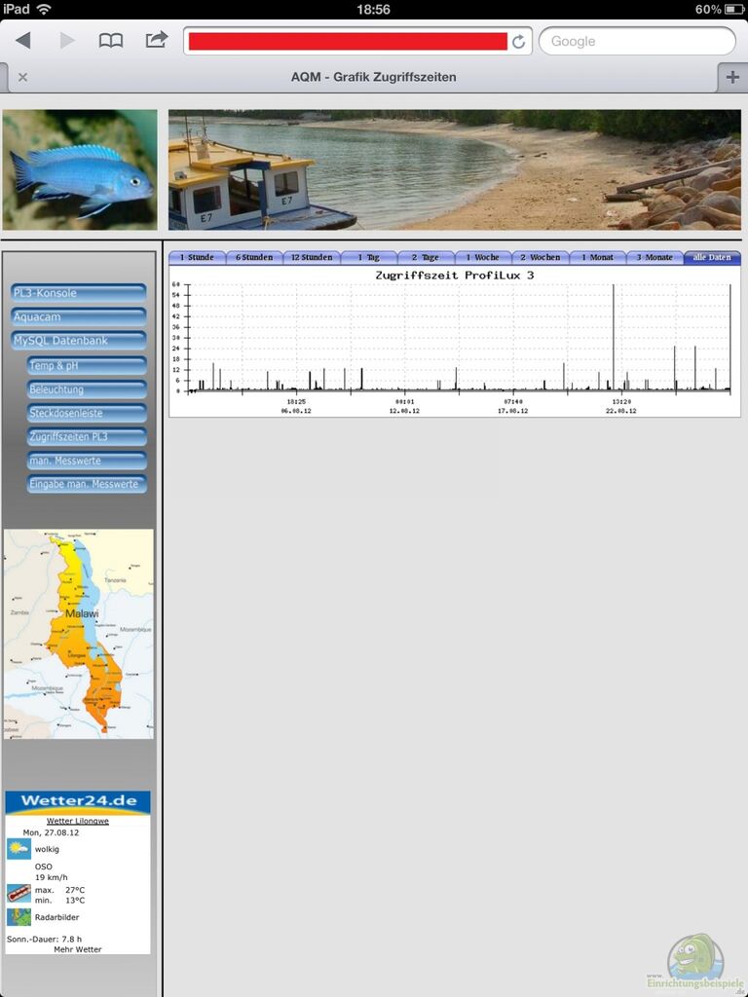Tap the Safari back arrow
The image size is (748, 997).
tap(22, 41)
